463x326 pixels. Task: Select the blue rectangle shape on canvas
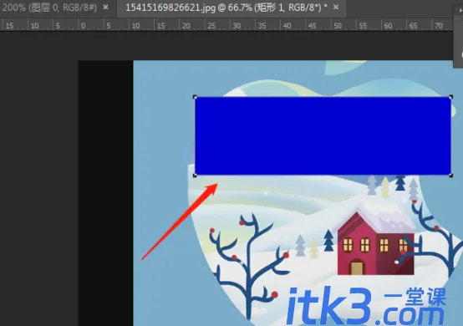tap(323, 136)
